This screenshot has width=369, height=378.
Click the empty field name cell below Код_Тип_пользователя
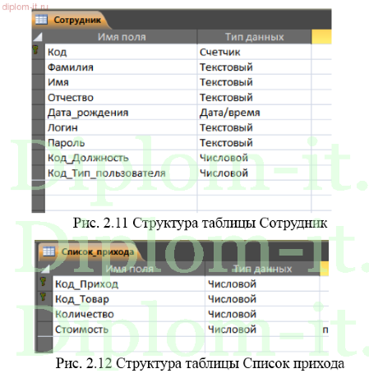click(121, 187)
